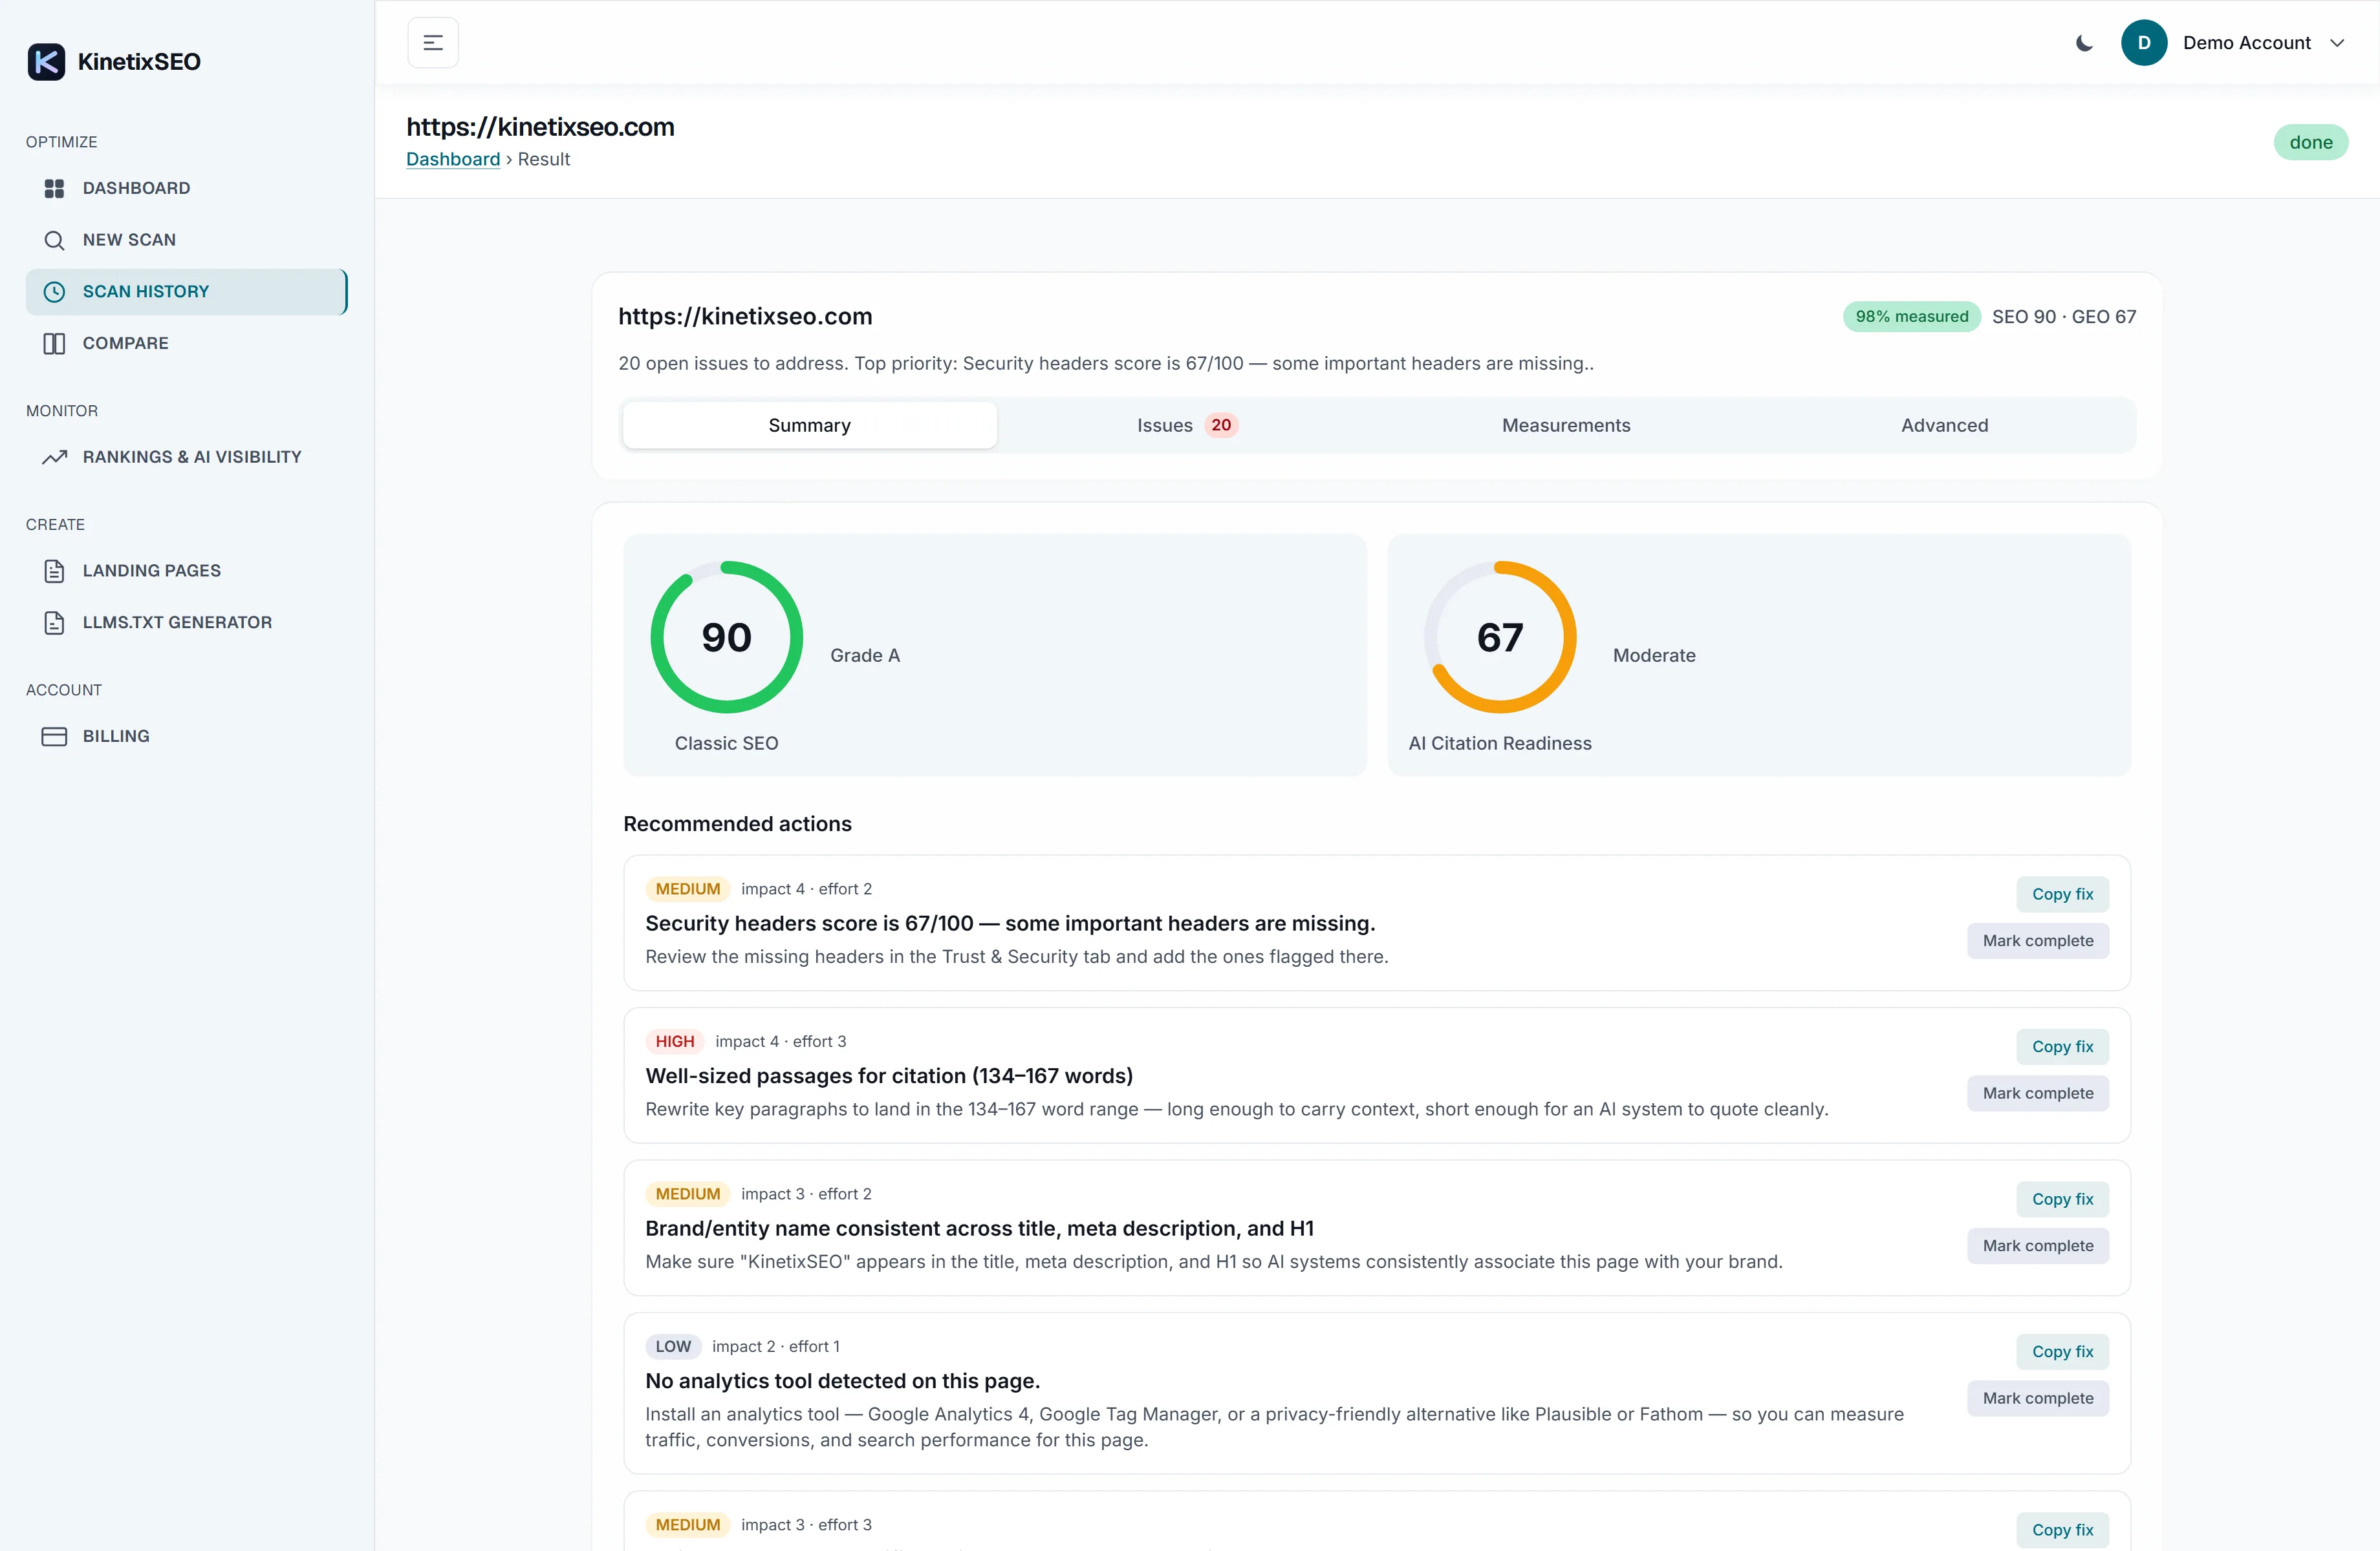Switch to the Issues tab
The width and height of the screenshot is (2380, 1551).
[1187, 426]
